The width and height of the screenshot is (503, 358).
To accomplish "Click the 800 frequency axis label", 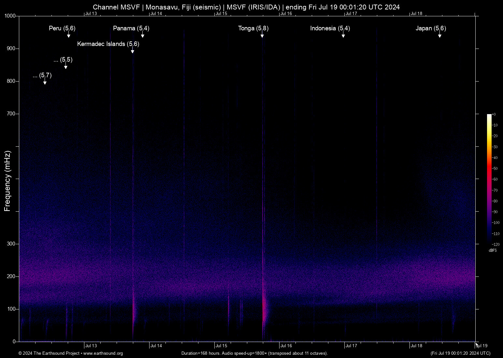I will click(11, 81).
